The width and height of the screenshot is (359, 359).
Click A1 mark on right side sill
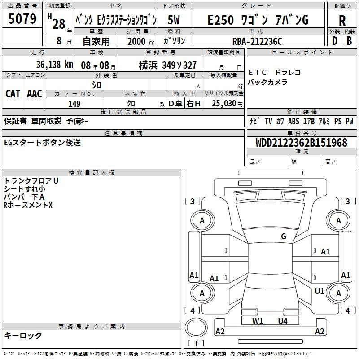coord(346,276)
